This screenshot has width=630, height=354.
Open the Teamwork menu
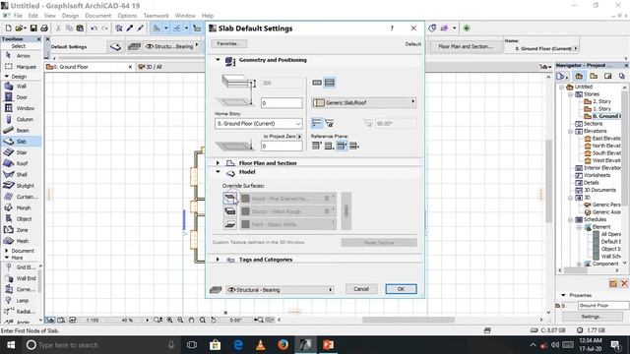click(157, 16)
